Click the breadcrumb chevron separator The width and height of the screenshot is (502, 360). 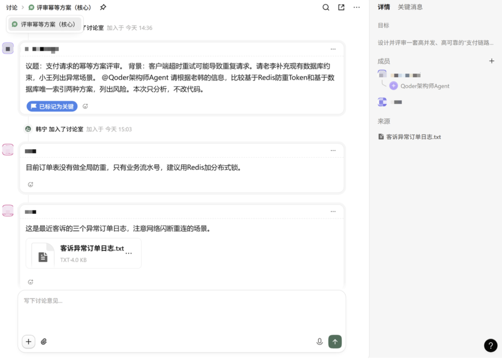(23, 7)
